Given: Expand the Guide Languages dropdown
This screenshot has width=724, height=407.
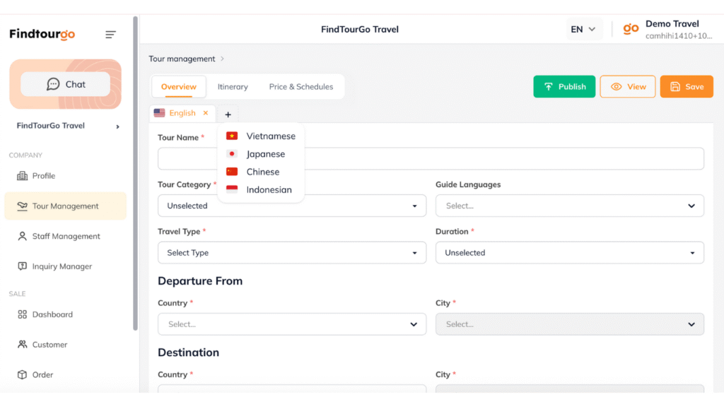Looking at the screenshot, I should pyautogui.click(x=569, y=206).
